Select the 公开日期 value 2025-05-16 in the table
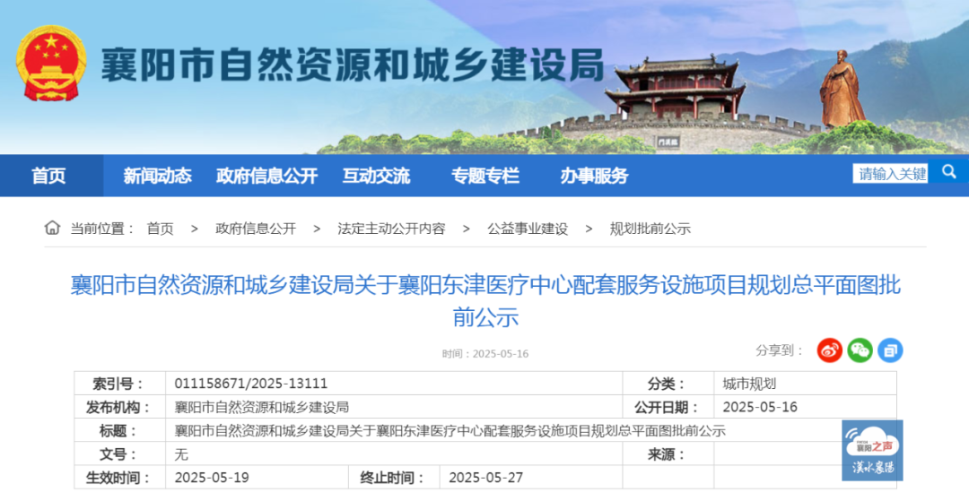This screenshot has height=501, width=969. (760, 407)
